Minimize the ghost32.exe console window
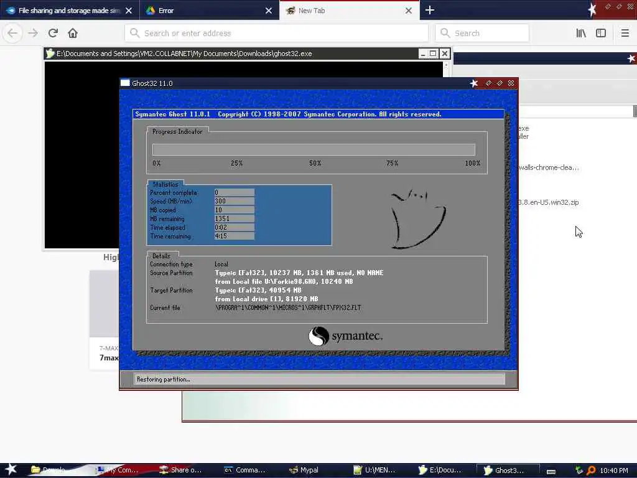637x478 pixels. pos(423,54)
